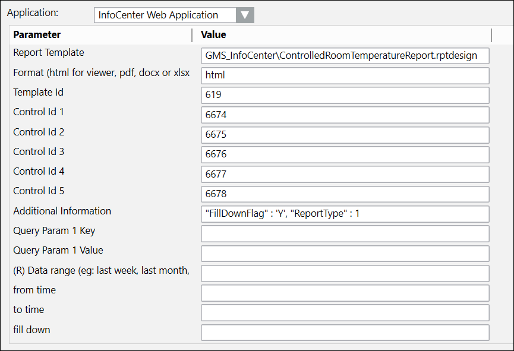This screenshot has width=514, height=351.
Task: Click the Report Template value field
Action: tap(345, 56)
